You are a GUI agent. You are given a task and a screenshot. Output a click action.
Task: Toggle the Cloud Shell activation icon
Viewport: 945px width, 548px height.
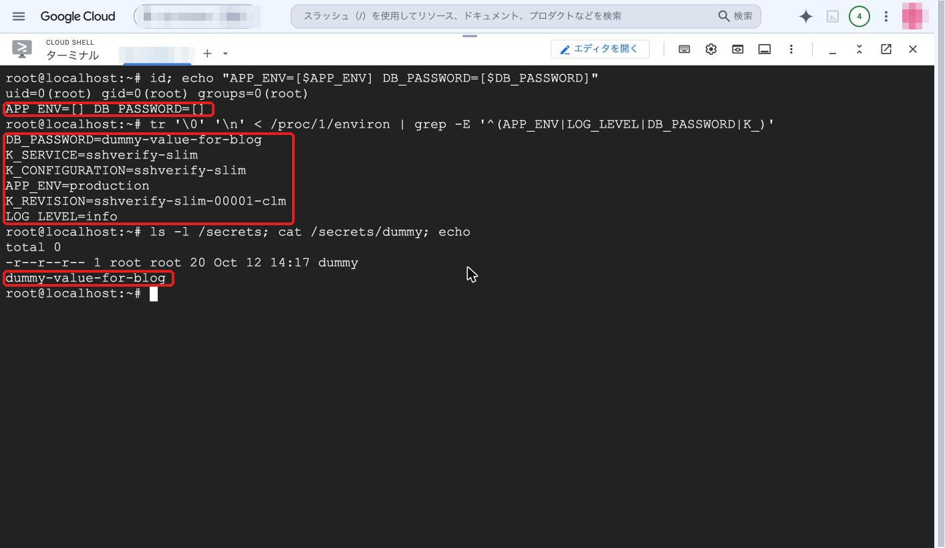[x=833, y=16]
